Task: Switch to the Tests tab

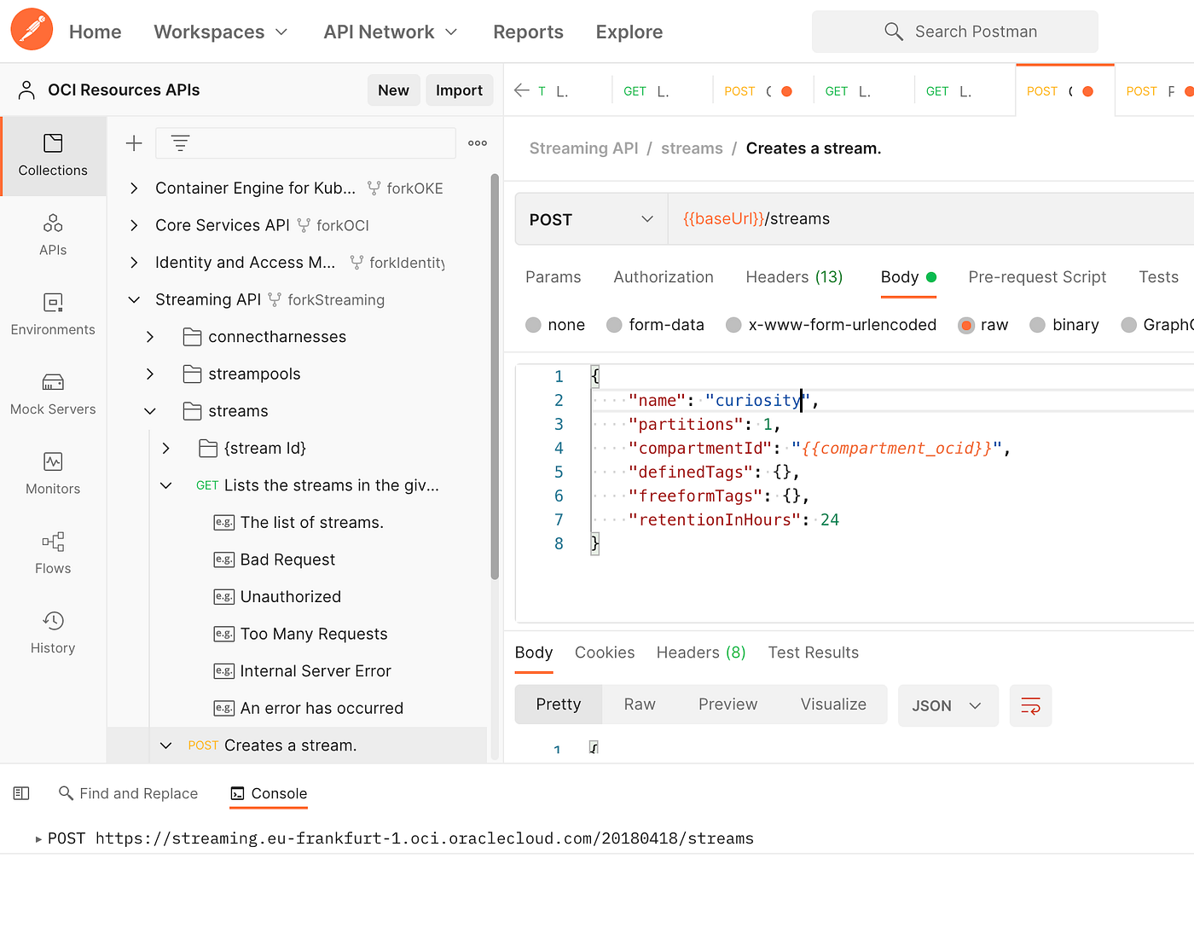Action: pyautogui.click(x=1158, y=277)
